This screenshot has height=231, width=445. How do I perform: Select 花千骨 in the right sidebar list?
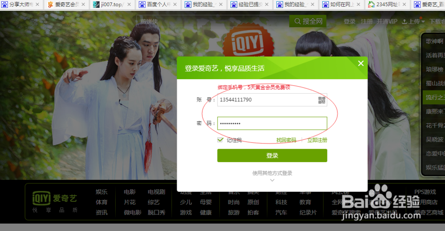click(x=434, y=125)
